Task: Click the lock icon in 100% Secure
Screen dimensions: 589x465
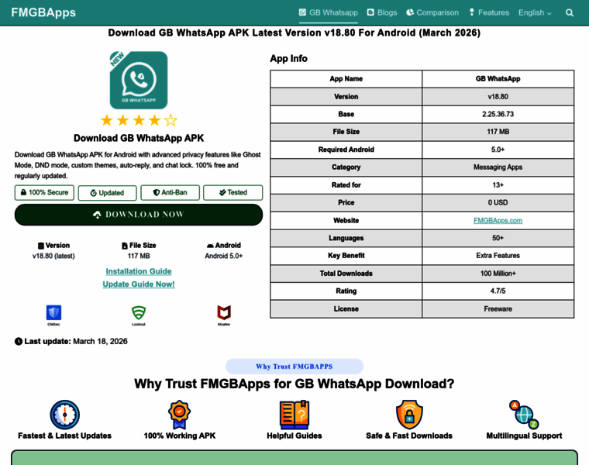Action: (x=23, y=192)
